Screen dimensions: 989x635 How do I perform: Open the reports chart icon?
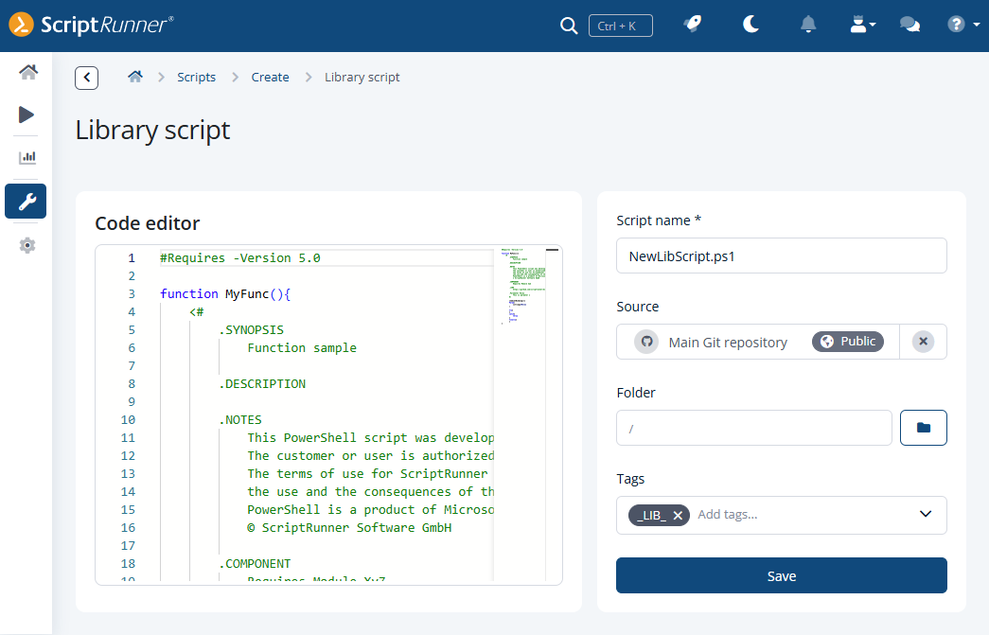27,158
